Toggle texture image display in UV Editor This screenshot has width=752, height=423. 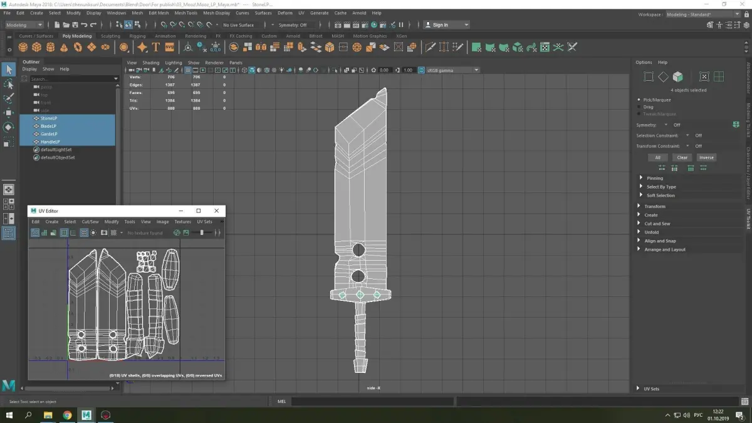tap(186, 232)
